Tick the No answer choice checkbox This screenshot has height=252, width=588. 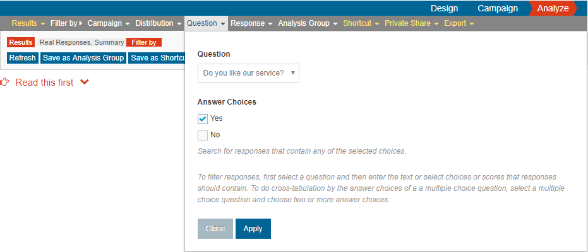click(x=203, y=135)
